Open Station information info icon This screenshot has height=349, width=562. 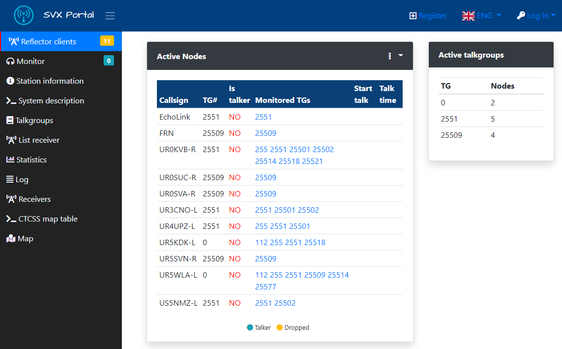[x=10, y=81]
